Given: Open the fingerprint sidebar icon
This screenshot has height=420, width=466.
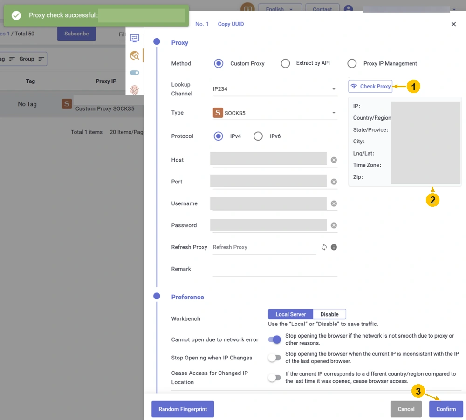Looking at the screenshot, I should (134, 89).
